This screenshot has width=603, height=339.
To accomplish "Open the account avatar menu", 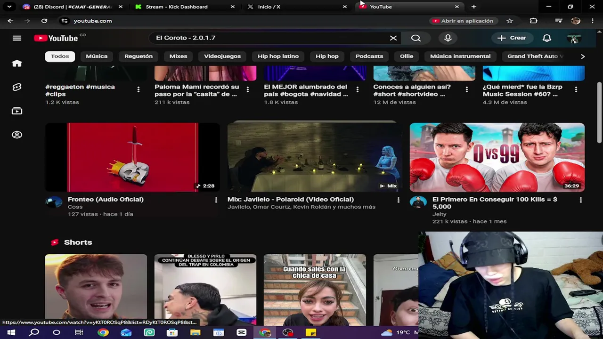I will click(x=574, y=38).
